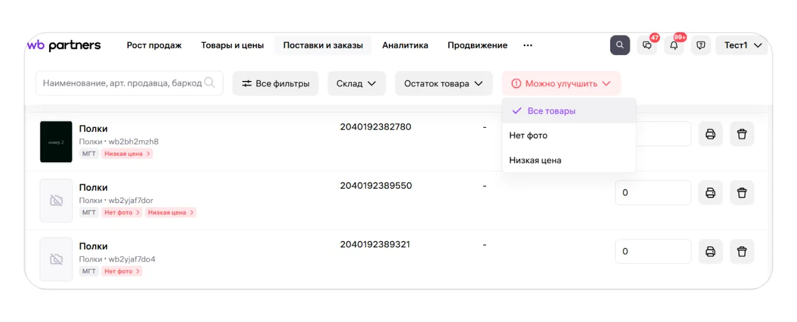
Task: Choose 'Низкая цена' filter option
Action: [535, 160]
